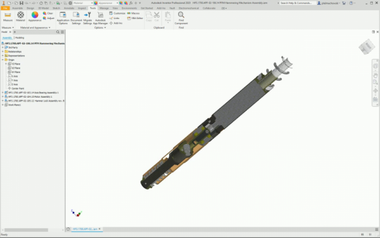Click the add browser tab plus icon
The image size is (380, 238).
pos(14,32)
